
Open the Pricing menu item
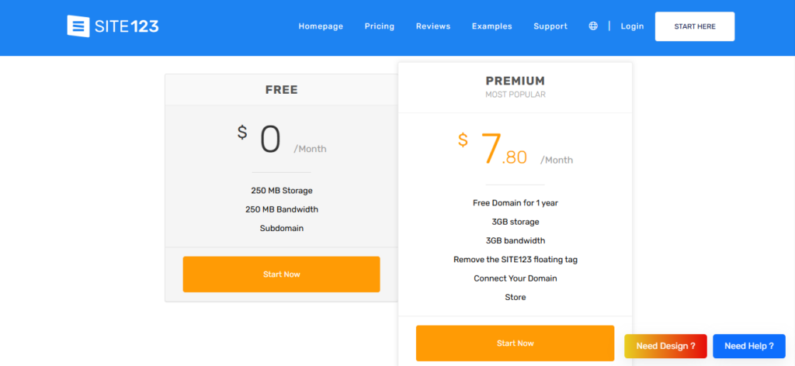click(380, 26)
